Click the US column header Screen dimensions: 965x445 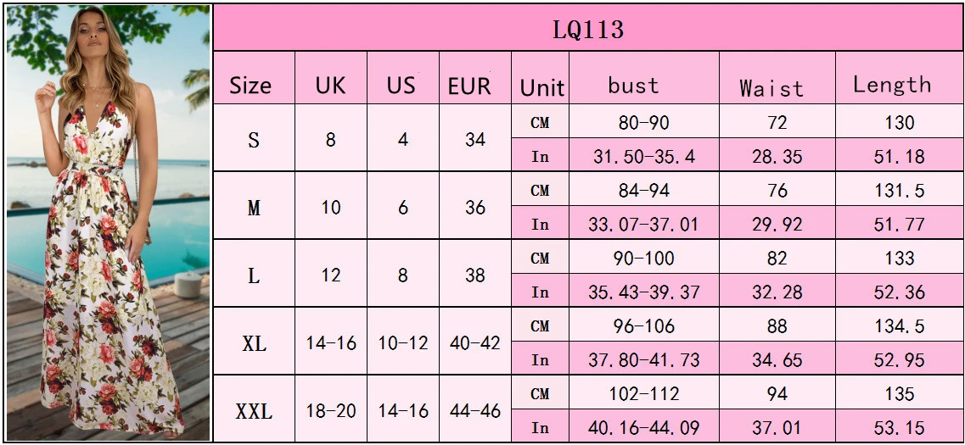pyautogui.click(x=401, y=86)
